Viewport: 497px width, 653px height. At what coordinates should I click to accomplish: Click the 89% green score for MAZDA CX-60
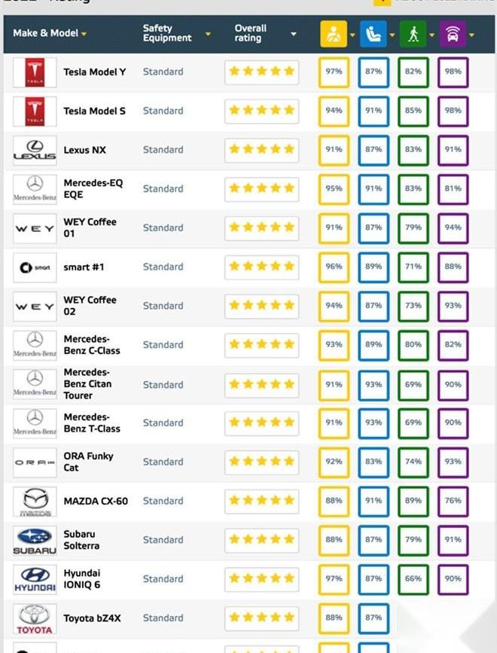click(413, 501)
